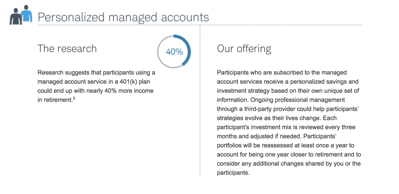Image resolution: width=399 pixels, height=194 pixels.
Task: Click 'Research suggests that participants using a' line
Action: click(x=97, y=73)
